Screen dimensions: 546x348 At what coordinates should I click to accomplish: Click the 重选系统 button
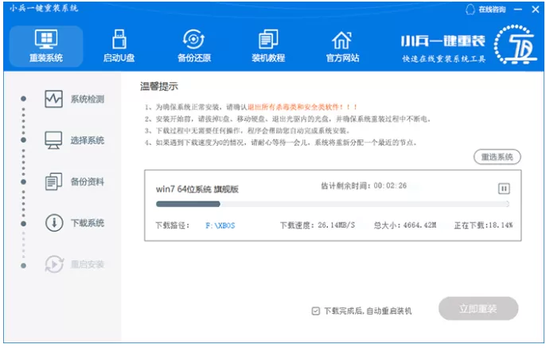pyautogui.click(x=497, y=157)
